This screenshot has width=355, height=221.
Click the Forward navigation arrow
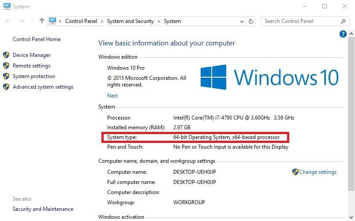click(x=22, y=21)
